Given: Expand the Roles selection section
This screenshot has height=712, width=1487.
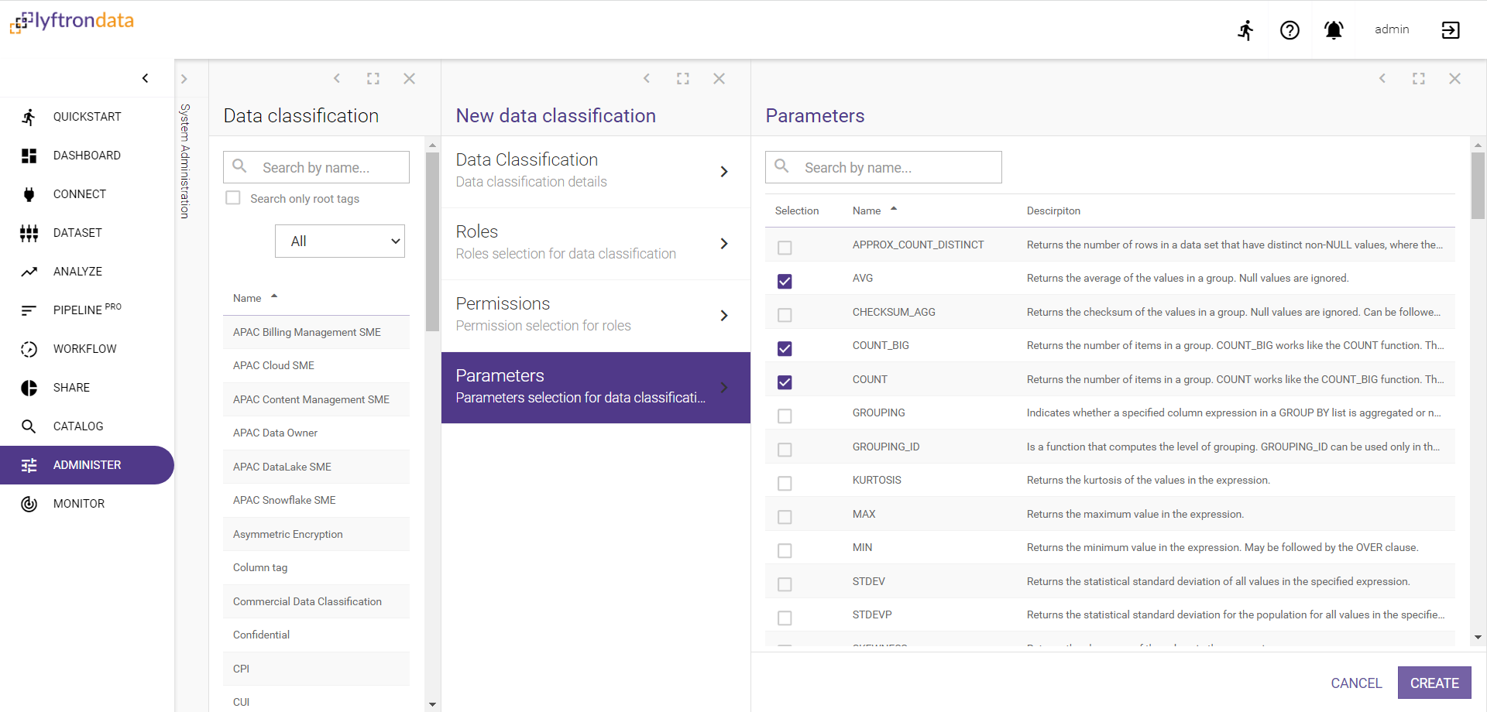Looking at the screenshot, I should (x=596, y=243).
